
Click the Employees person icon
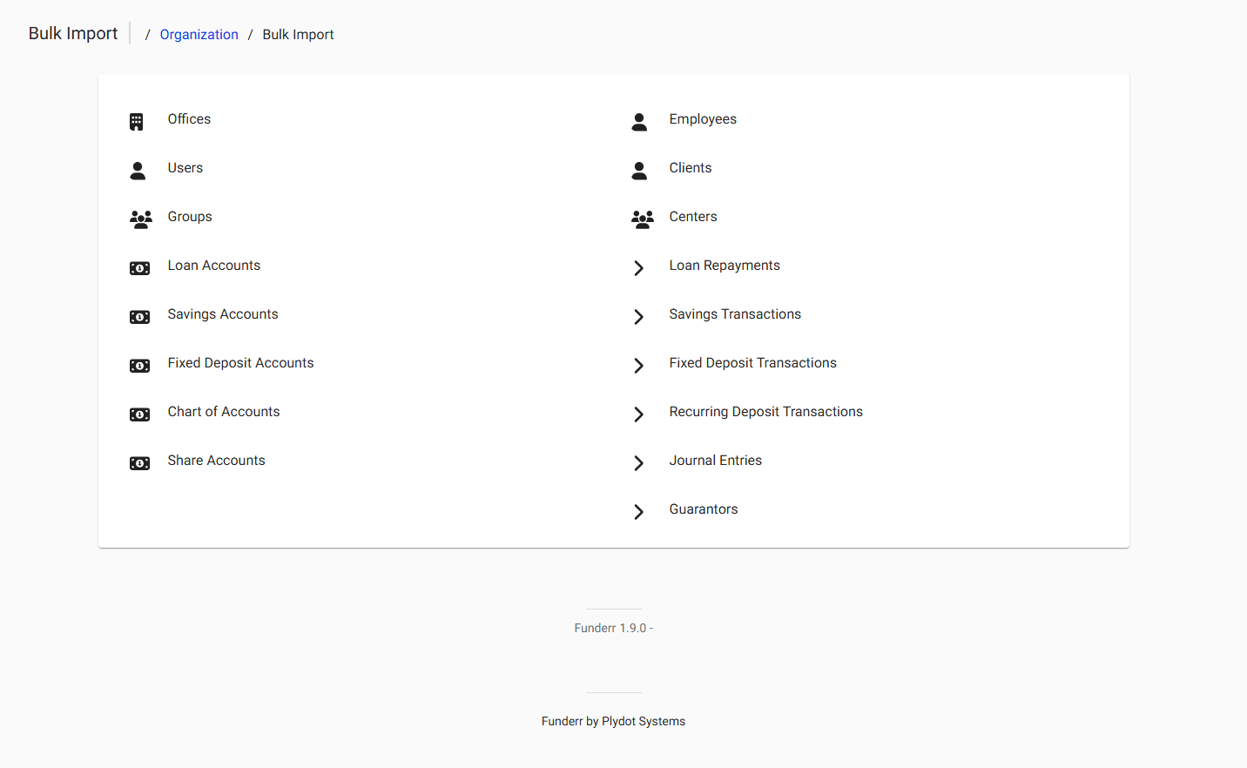639,122
